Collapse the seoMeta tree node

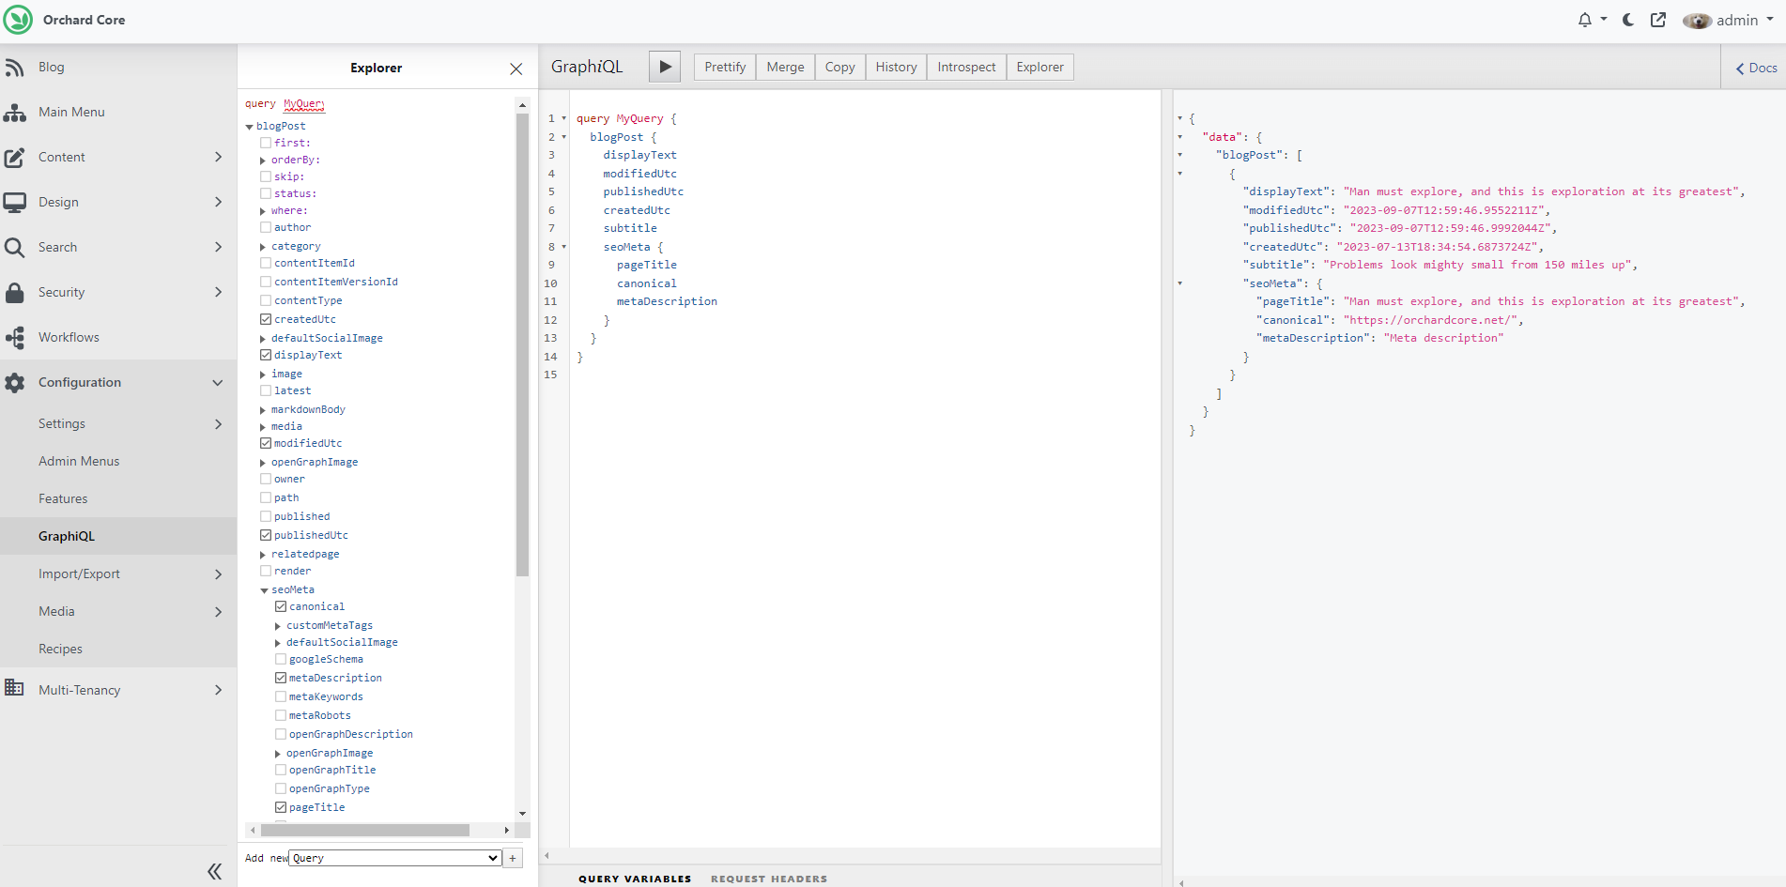coord(264,590)
